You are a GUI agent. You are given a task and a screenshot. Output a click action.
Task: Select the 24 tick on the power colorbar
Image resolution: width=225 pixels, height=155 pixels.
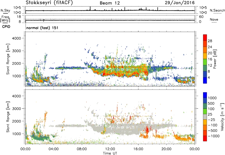click(x=210, y=47)
